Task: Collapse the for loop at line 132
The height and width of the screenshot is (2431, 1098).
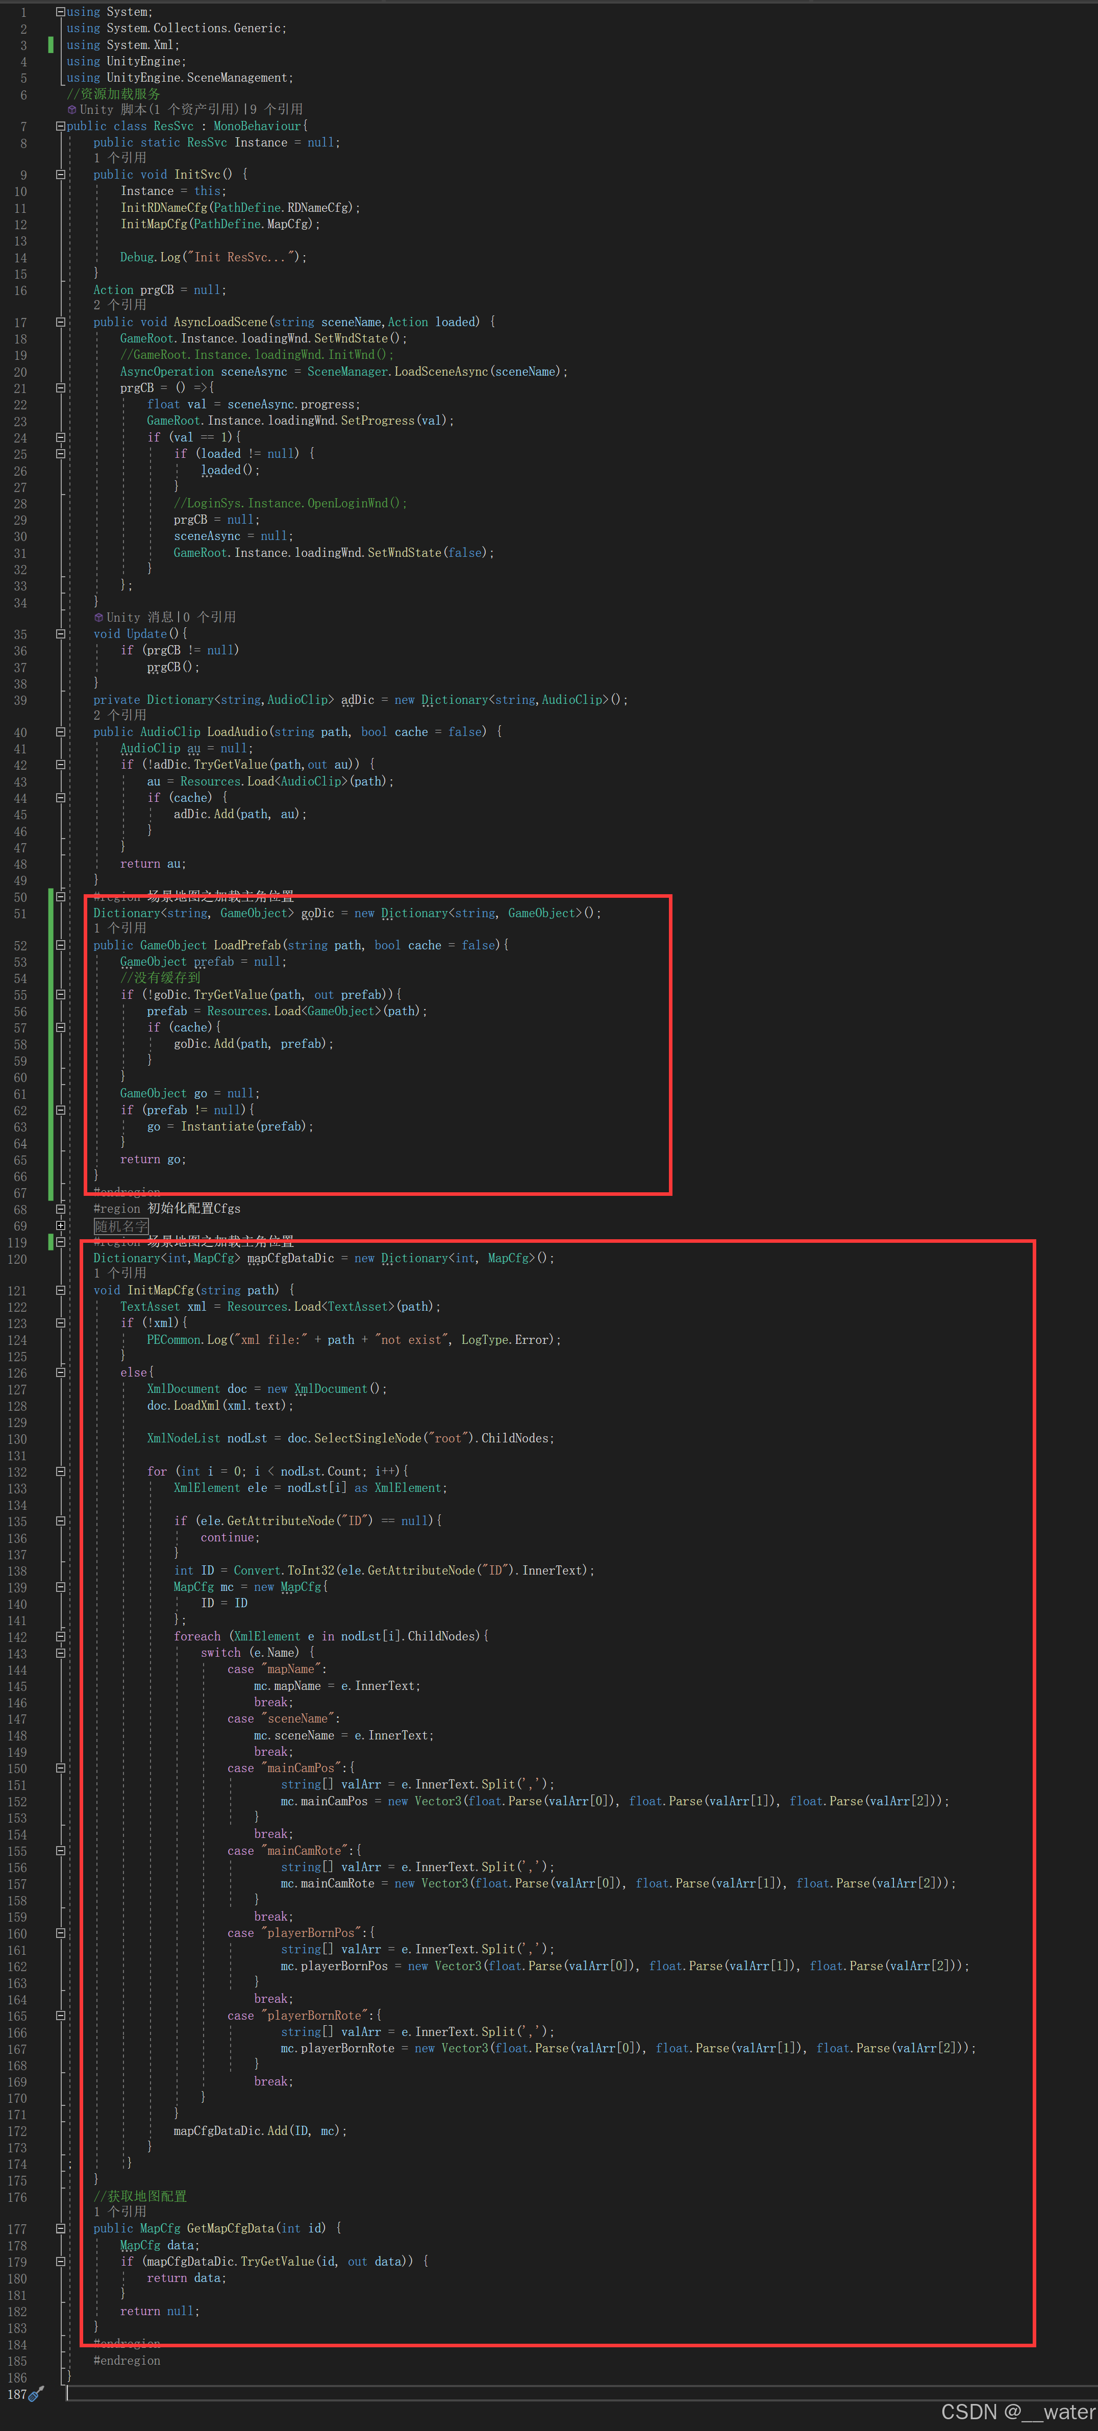Action: pos(60,1471)
